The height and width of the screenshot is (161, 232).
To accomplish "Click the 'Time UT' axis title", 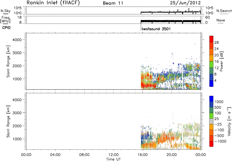I will pyautogui.click(x=113, y=159).
